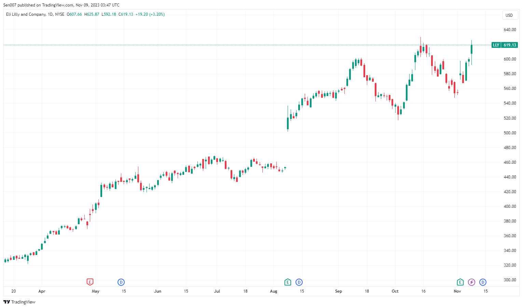Click the 340.00 price axis label
Screen dimensions: 523x308
click(x=510, y=251)
